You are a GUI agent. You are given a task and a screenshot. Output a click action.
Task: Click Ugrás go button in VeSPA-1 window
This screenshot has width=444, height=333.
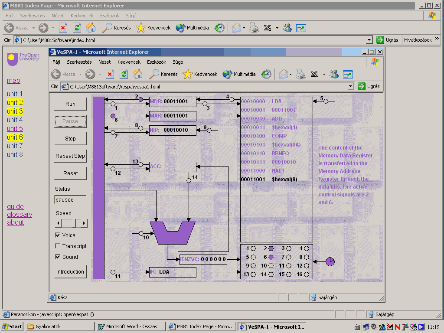click(x=369, y=86)
